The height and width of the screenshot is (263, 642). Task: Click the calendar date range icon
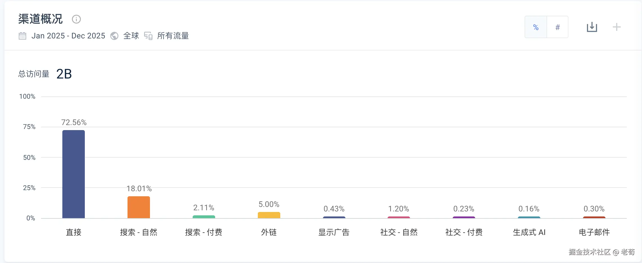tap(22, 36)
